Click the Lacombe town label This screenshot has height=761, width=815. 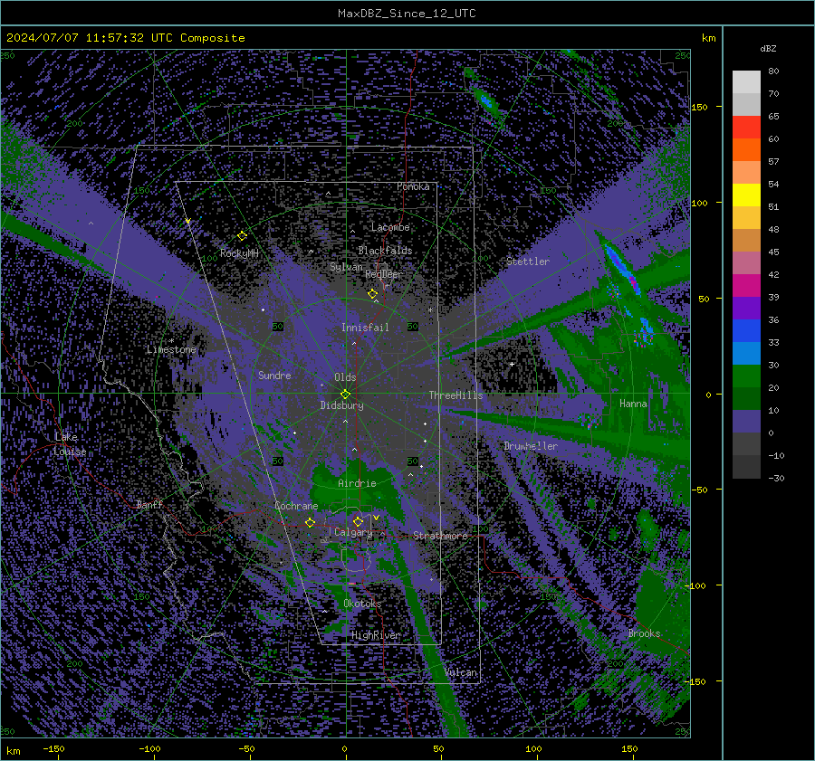pos(390,227)
